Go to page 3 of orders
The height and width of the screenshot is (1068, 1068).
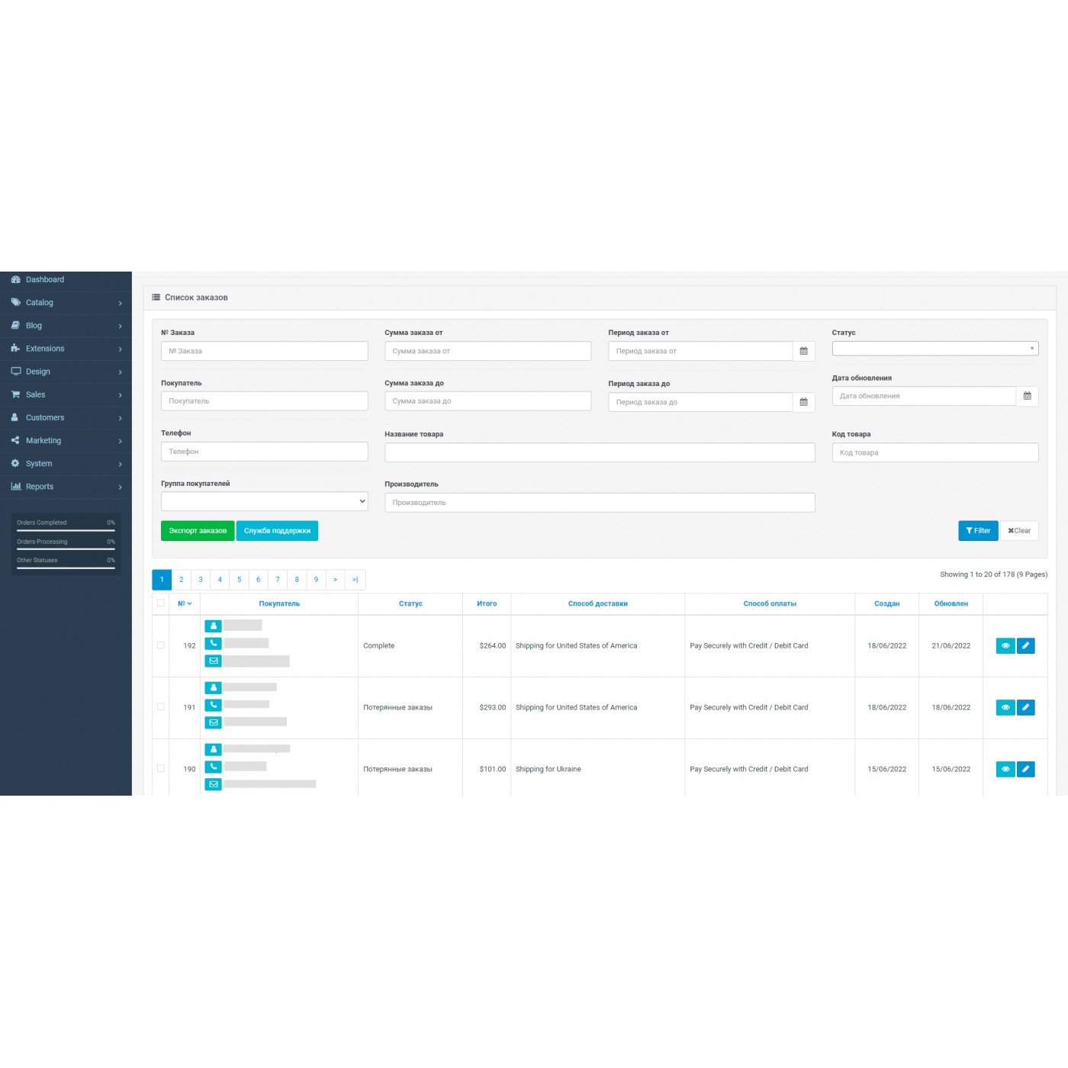[201, 580]
